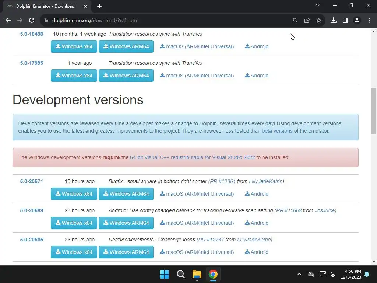Open version 5.0-20571 link
Viewport: 377px width, 283px height.
click(32, 181)
